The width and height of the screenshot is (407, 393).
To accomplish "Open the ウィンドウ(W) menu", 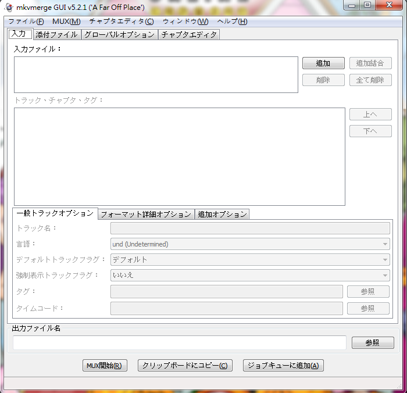I will coord(185,22).
